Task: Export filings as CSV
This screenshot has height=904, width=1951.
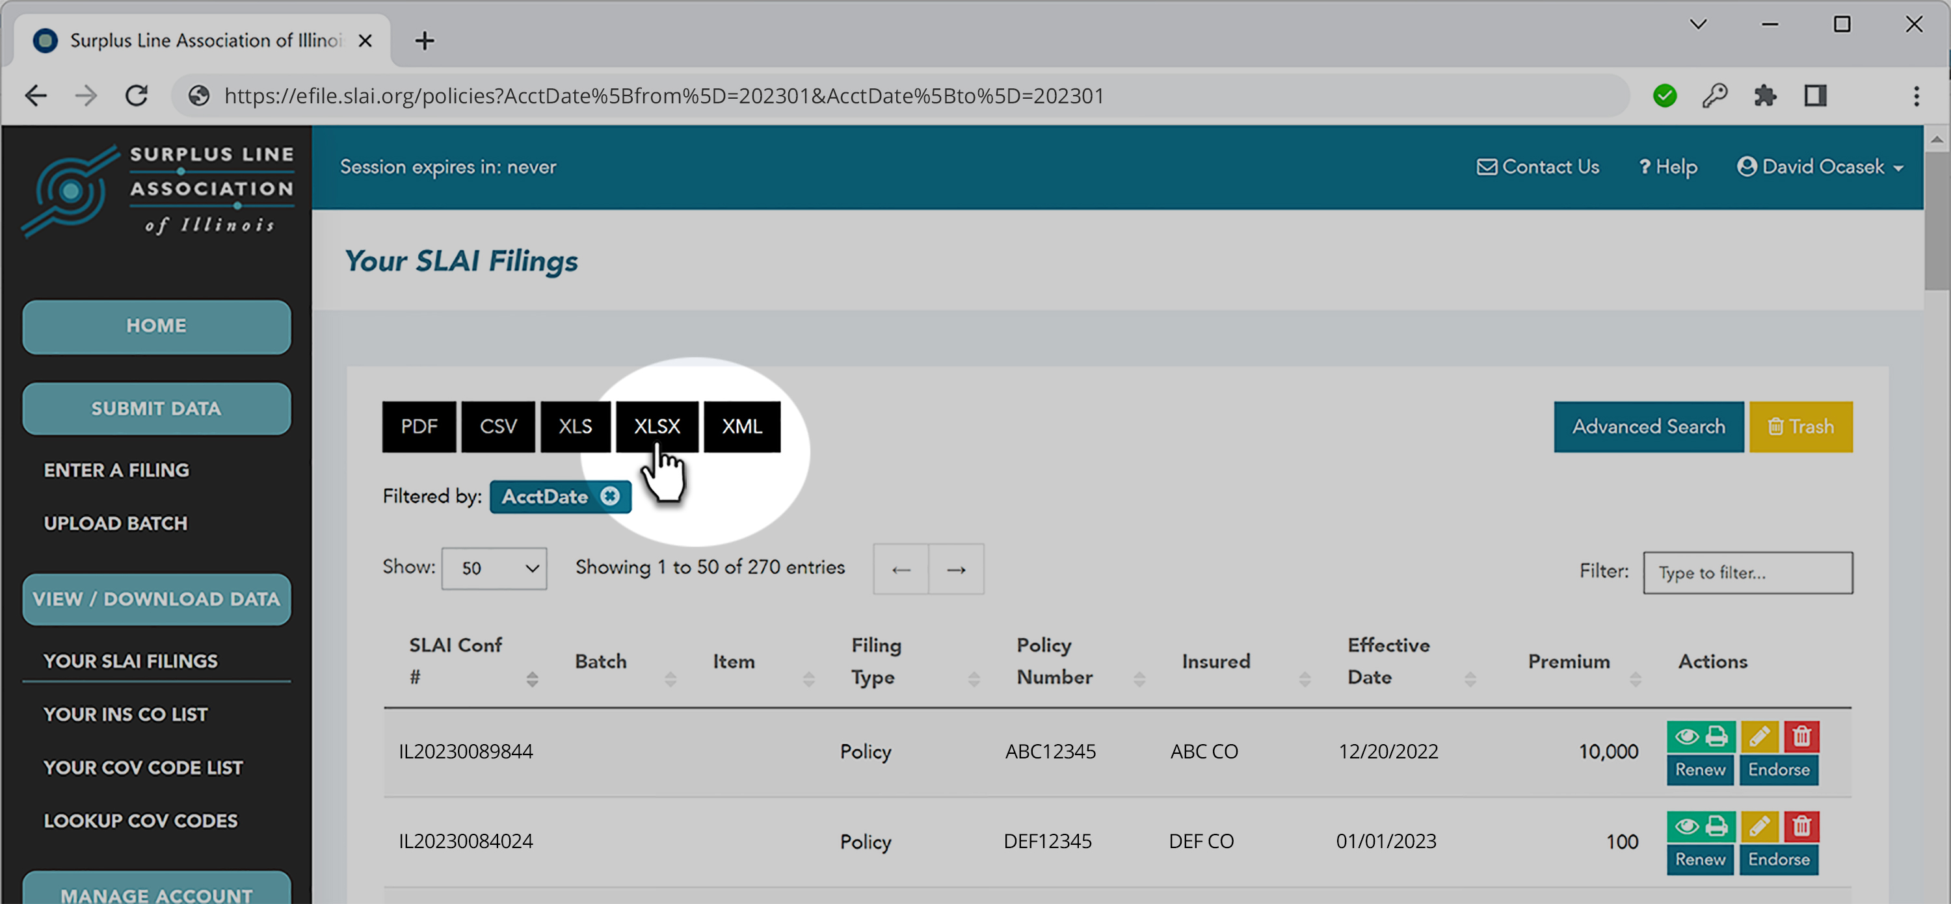Action: 498,427
